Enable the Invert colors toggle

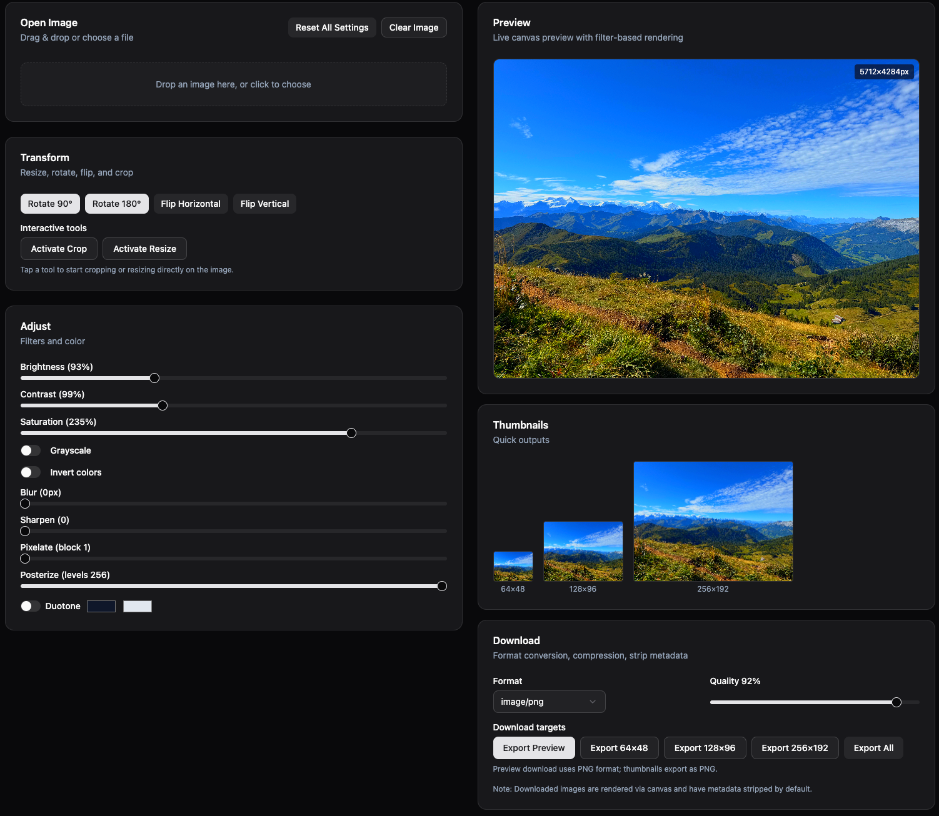pos(30,472)
